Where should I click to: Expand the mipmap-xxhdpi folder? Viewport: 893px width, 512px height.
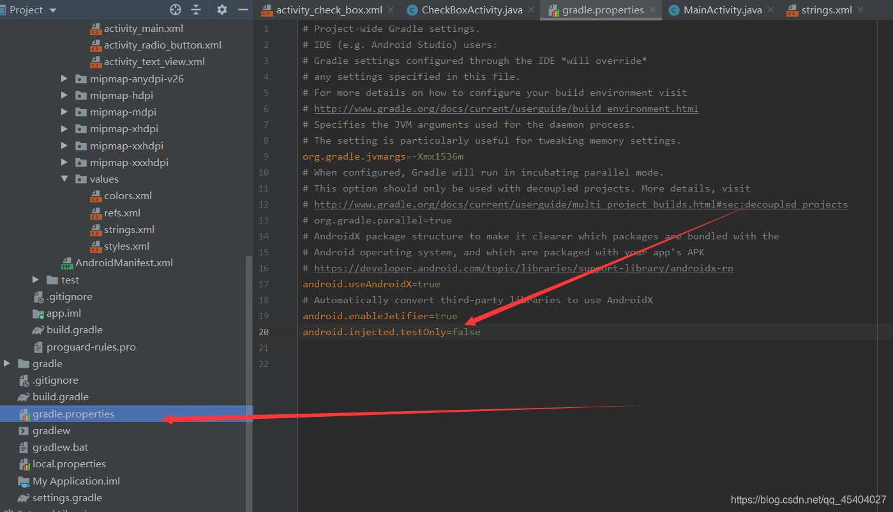pos(64,146)
